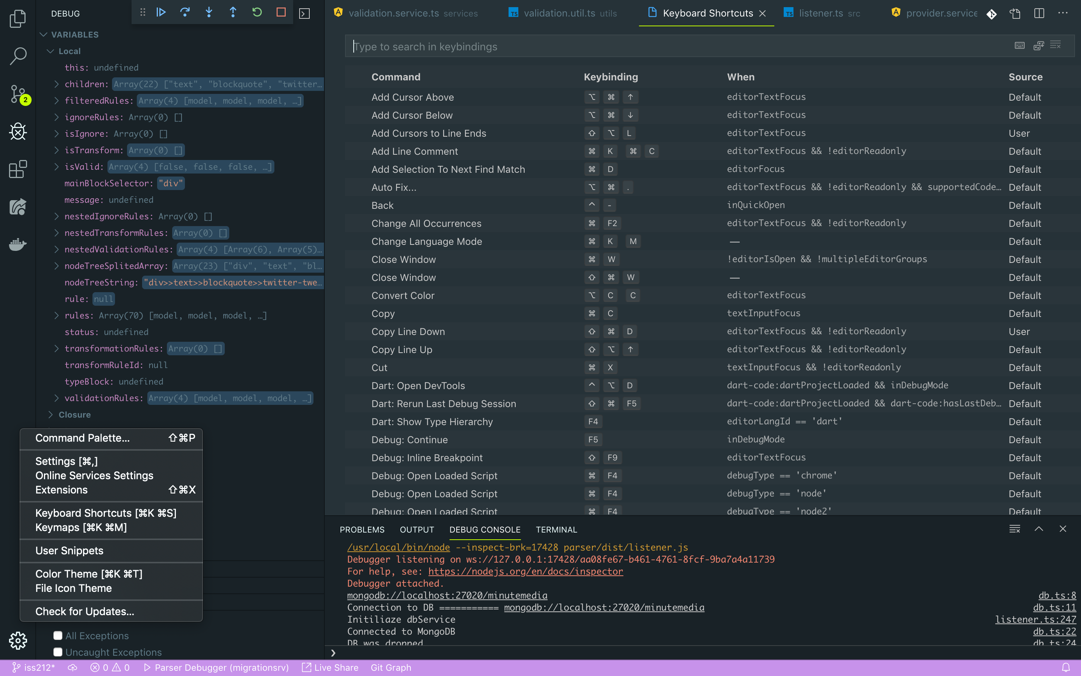Open the Search view in activity bar
1081x676 pixels.
[x=18, y=56]
